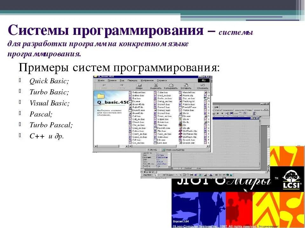Click the LCSI tree logo
Viewport: 305px width, 228px height.
[291, 179]
